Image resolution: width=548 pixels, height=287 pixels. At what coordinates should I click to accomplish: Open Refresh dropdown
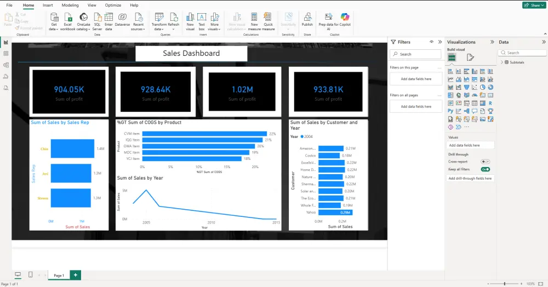(x=173, y=30)
